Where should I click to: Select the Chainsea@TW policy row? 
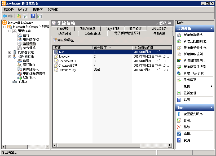(x=112, y=65)
